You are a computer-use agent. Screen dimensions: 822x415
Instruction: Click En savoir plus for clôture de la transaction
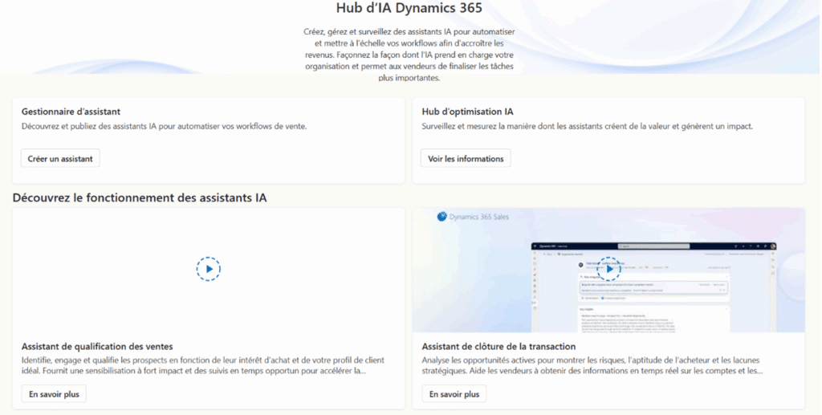coord(454,394)
